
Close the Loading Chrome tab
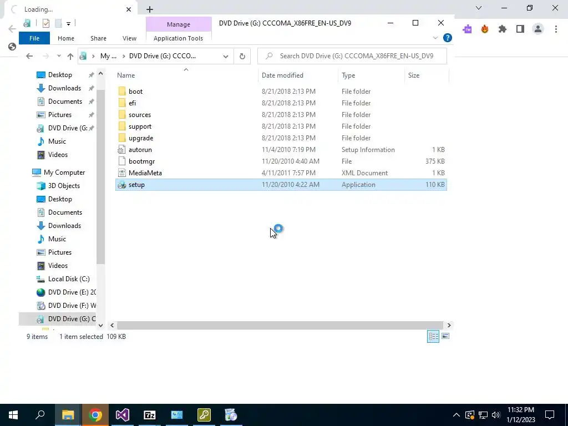pyautogui.click(x=129, y=9)
